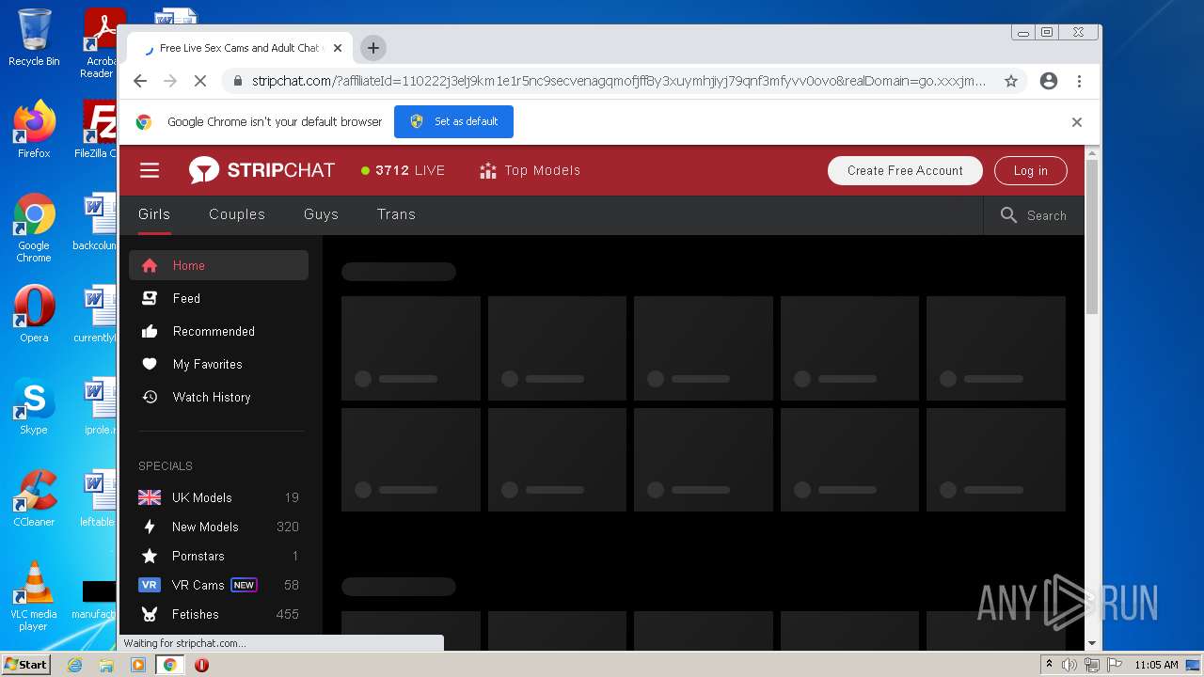Open Skype desktop shortcut
Viewport: 1204px width, 677px height.
(x=34, y=406)
